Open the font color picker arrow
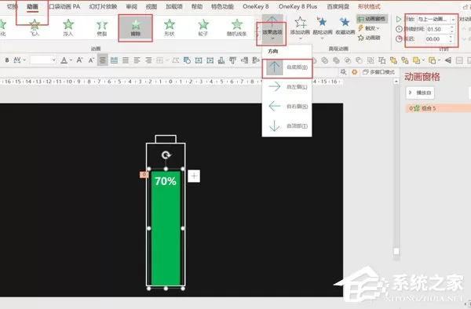The width and height of the screenshot is (471, 309). [x=71, y=60]
